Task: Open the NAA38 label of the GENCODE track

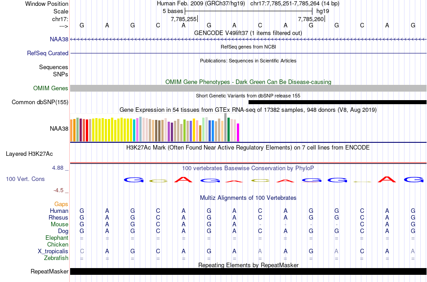Action: (59, 40)
